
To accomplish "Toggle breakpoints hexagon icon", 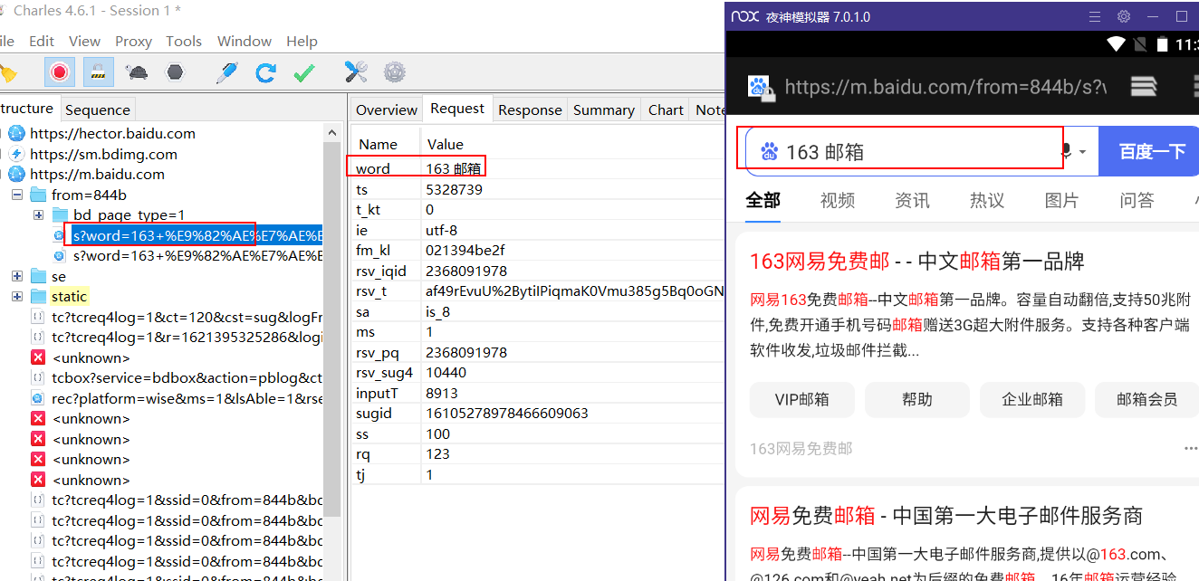I will (x=175, y=72).
